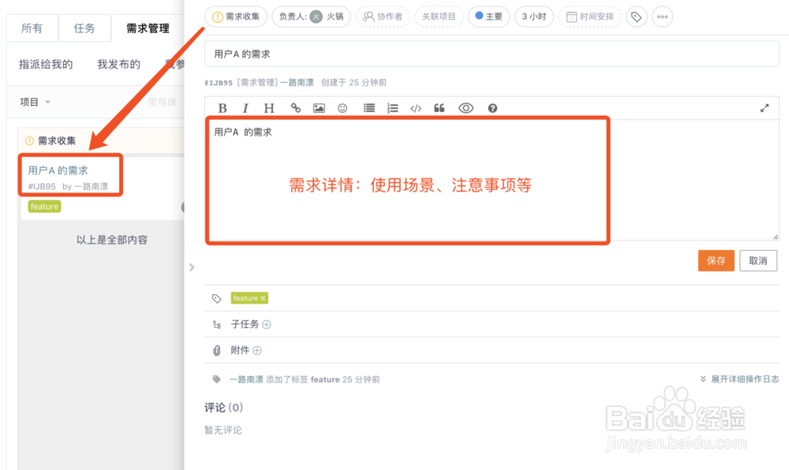This screenshot has height=470, width=789.
Task: Switch to the 任务 tab
Action: pos(84,28)
